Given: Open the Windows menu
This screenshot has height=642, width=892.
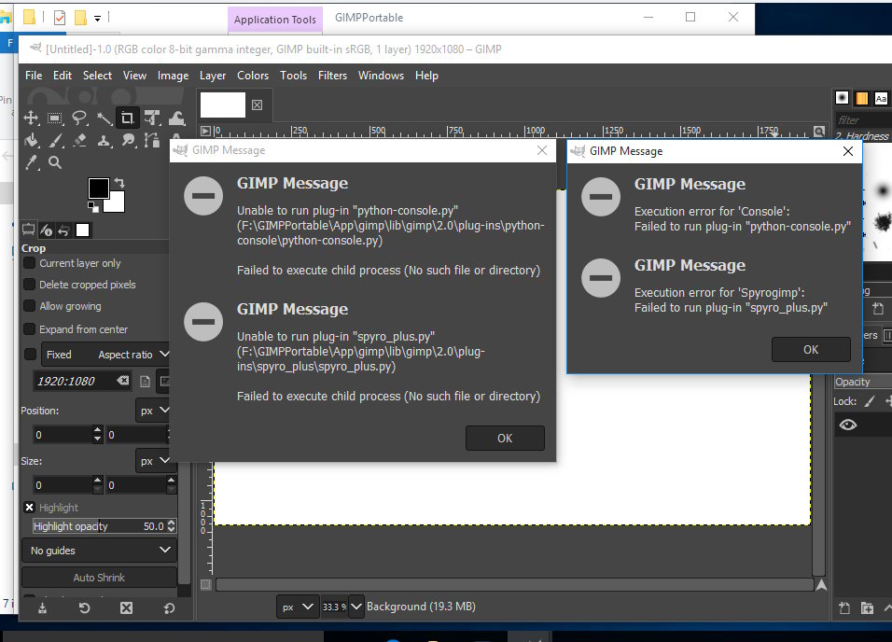Looking at the screenshot, I should [x=381, y=76].
